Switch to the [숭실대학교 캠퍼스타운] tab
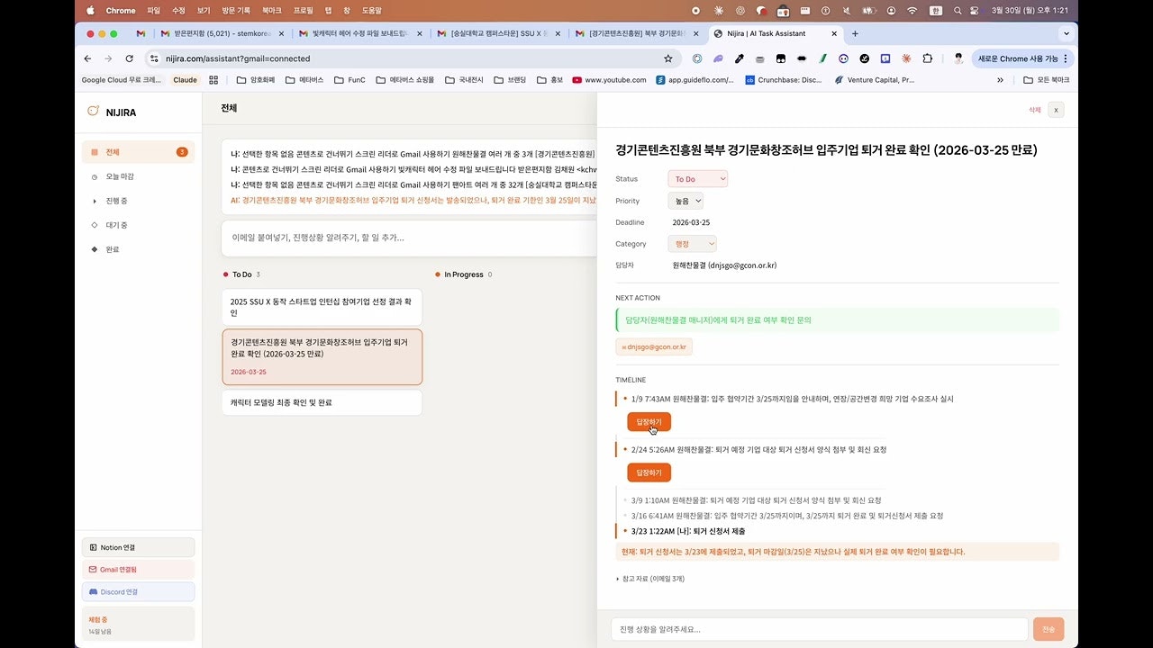 click(498, 33)
